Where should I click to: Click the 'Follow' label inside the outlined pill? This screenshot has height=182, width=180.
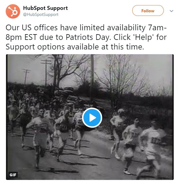(x=148, y=11)
